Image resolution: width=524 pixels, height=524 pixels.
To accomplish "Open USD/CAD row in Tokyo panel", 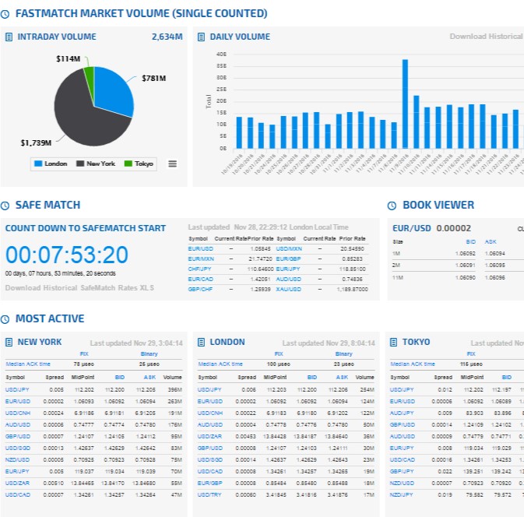I will coord(456,460).
